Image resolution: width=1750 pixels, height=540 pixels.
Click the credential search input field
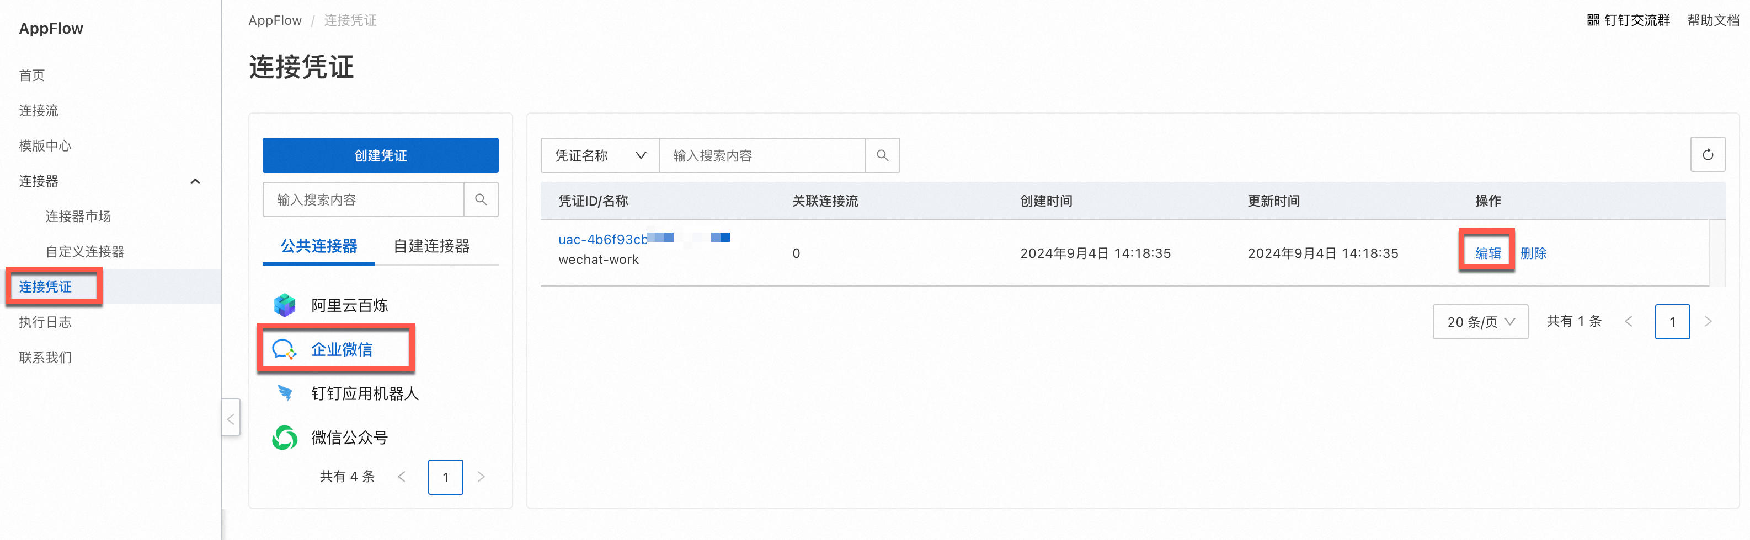[761, 155]
